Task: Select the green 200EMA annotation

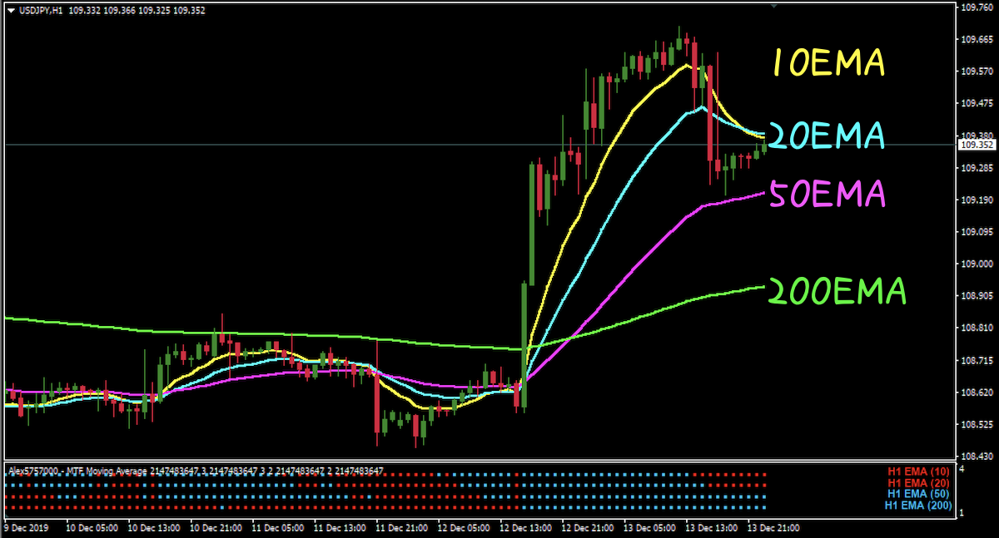Action: tap(835, 291)
